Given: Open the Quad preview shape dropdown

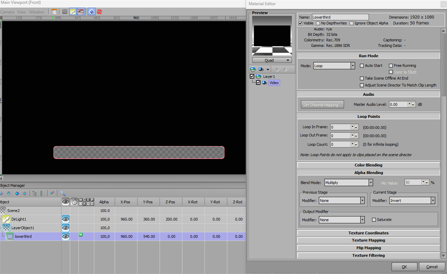Looking at the screenshot, I should pos(272,60).
